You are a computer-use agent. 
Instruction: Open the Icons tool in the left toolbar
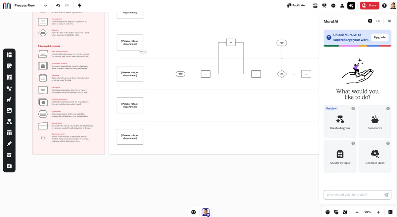coord(9,99)
